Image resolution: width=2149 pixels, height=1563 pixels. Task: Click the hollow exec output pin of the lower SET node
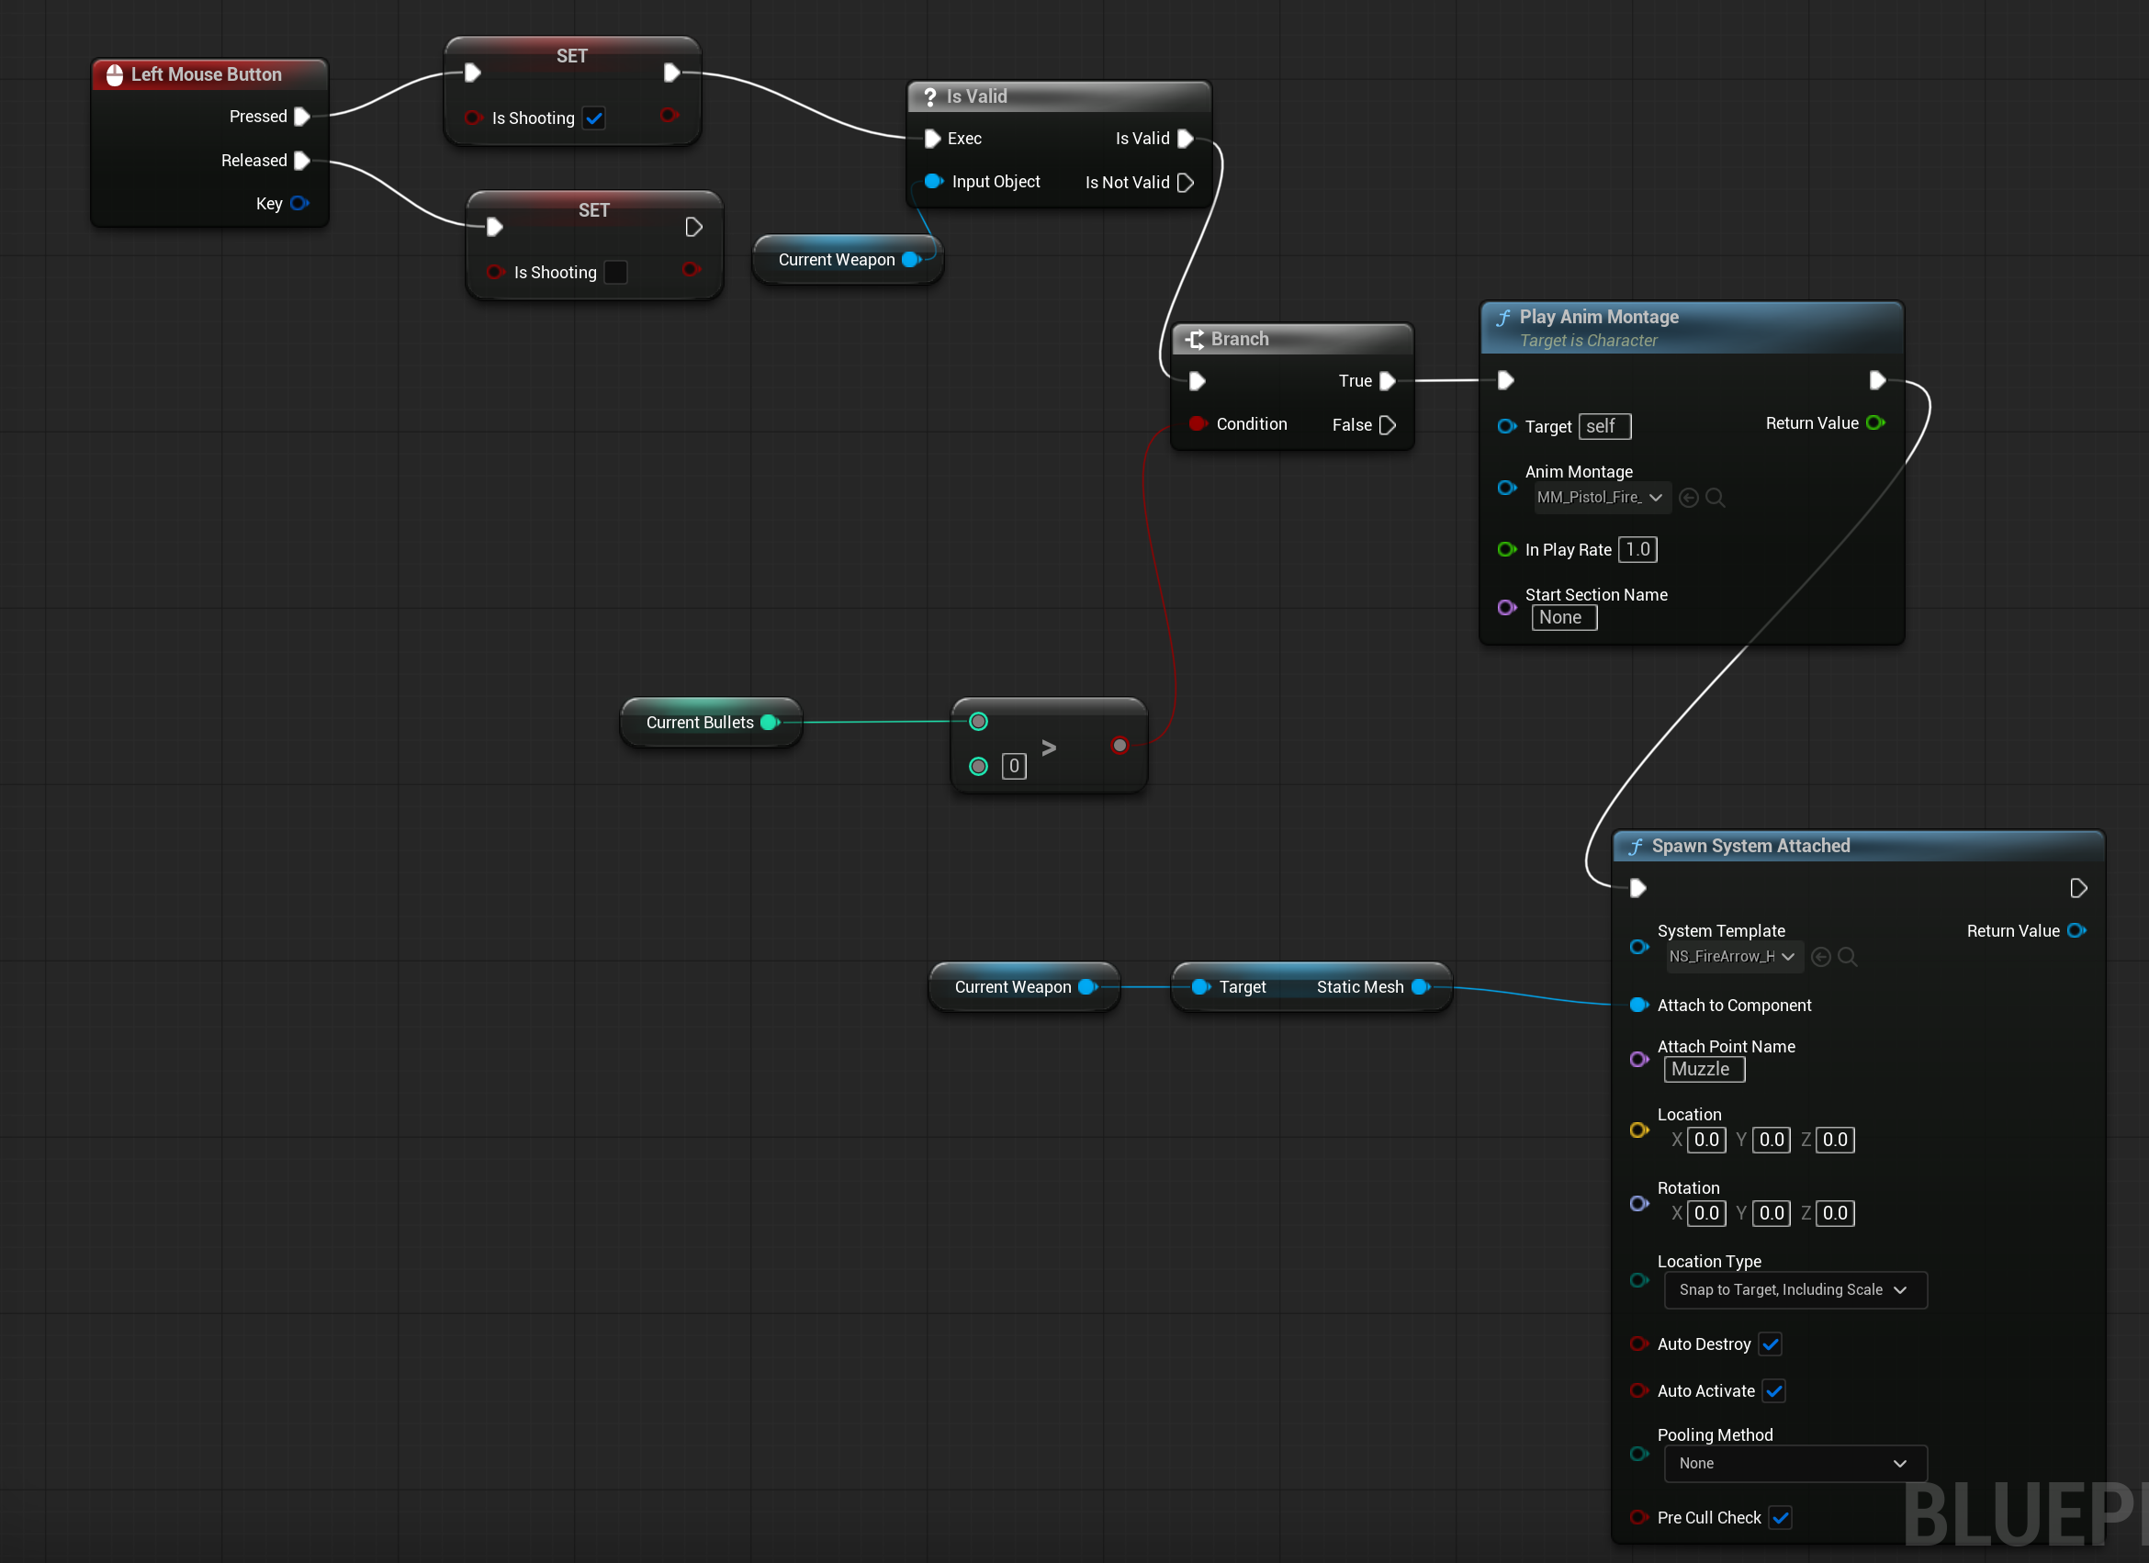click(x=693, y=228)
